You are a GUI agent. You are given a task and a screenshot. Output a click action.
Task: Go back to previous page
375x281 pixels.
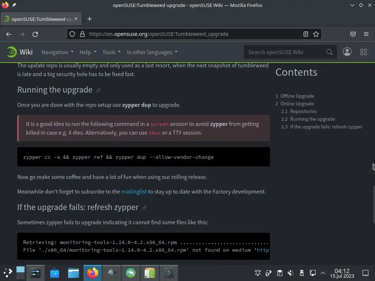pos(9,34)
